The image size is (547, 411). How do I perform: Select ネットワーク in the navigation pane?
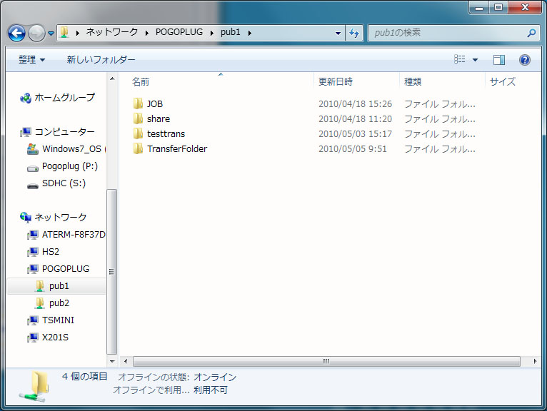(61, 217)
